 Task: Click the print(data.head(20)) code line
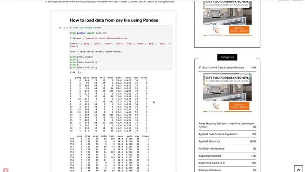83,62
